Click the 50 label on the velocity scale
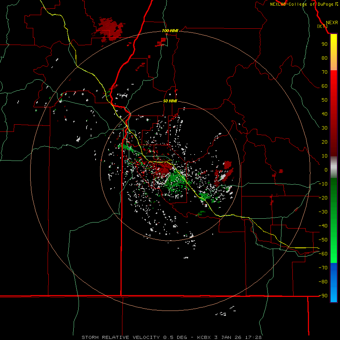Viewport: 340px width, 340px height. coord(325,100)
